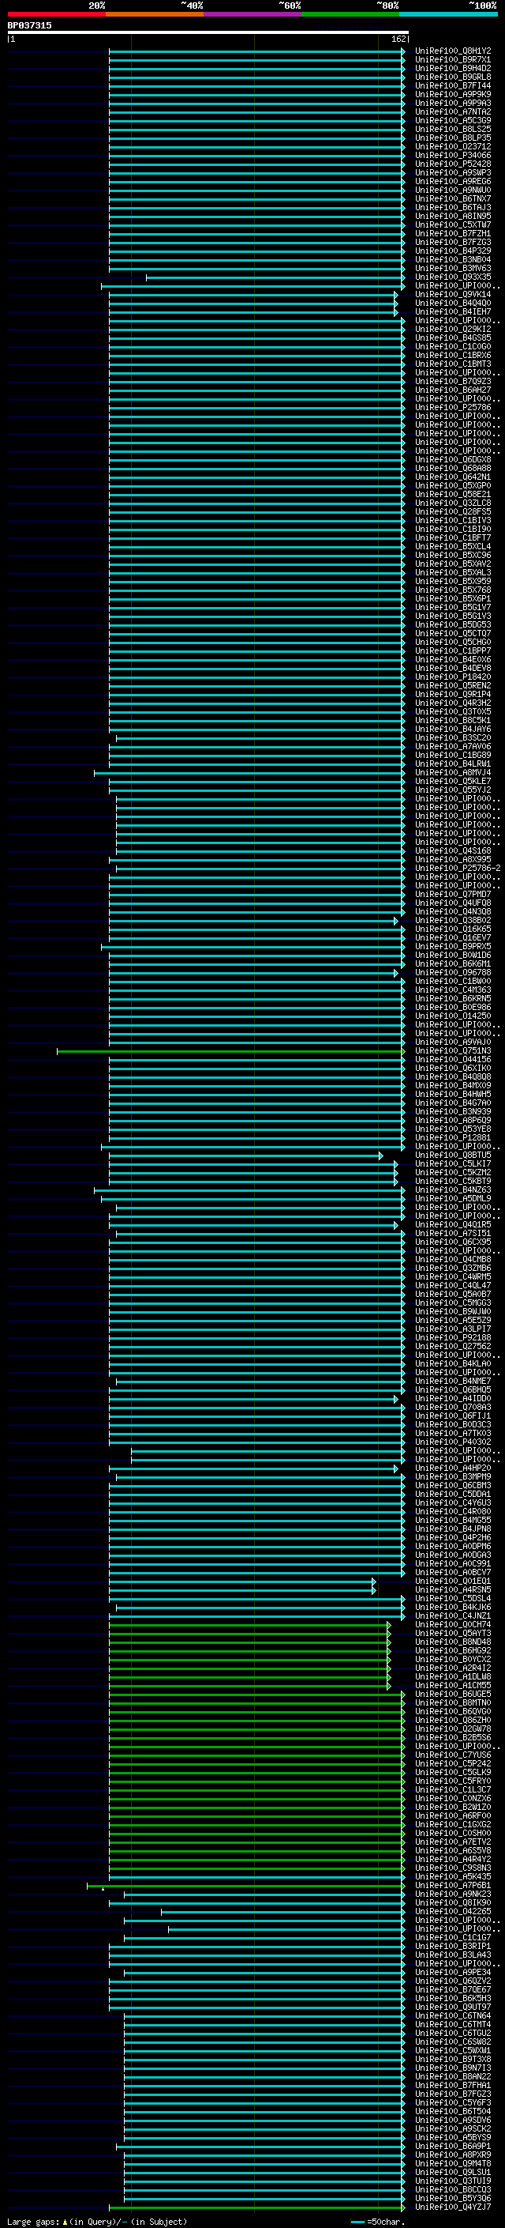Select hit label UniRef100_C5DSL4
505x2228 pixels.
coord(452,1597)
